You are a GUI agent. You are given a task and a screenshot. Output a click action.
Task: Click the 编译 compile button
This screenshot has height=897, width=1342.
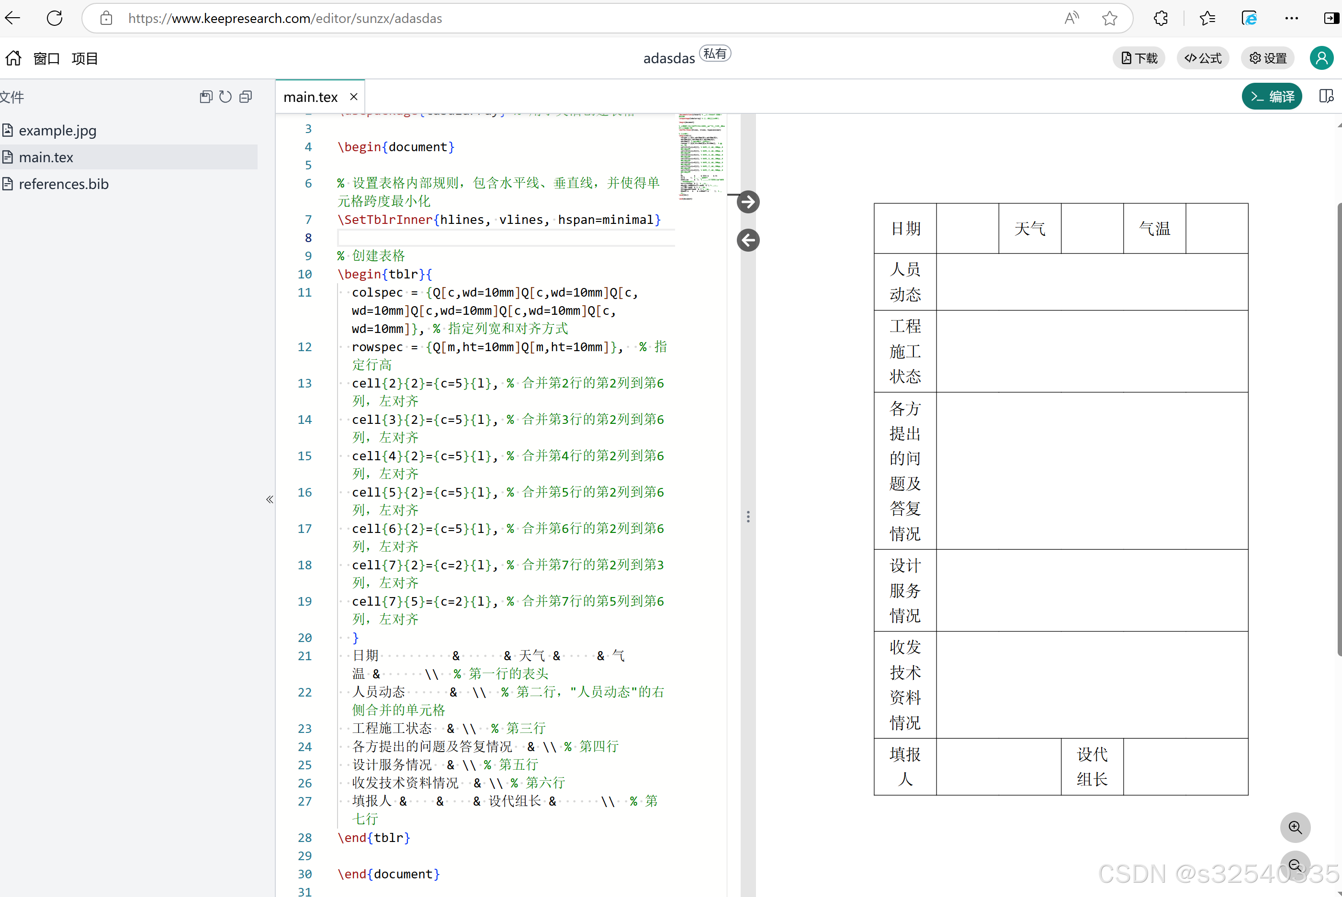tap(1272, 96)
